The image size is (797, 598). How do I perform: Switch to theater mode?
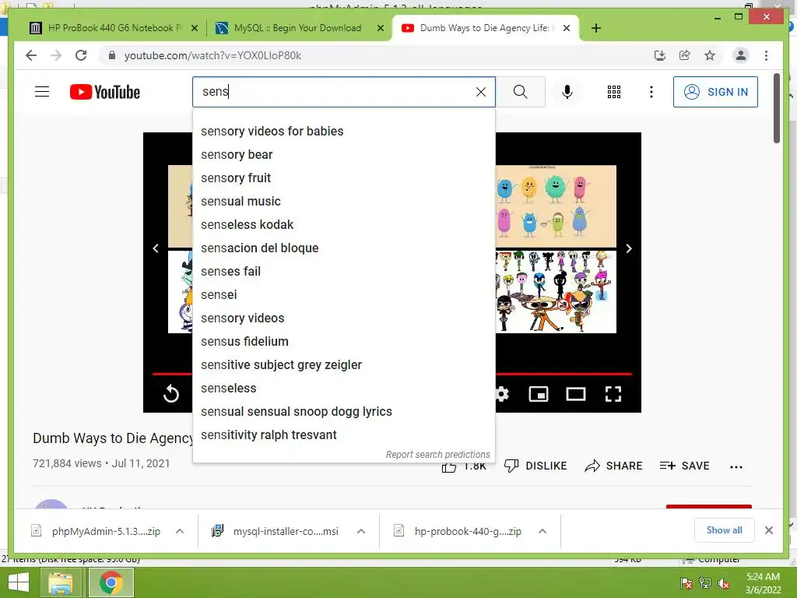coord(575,394)
